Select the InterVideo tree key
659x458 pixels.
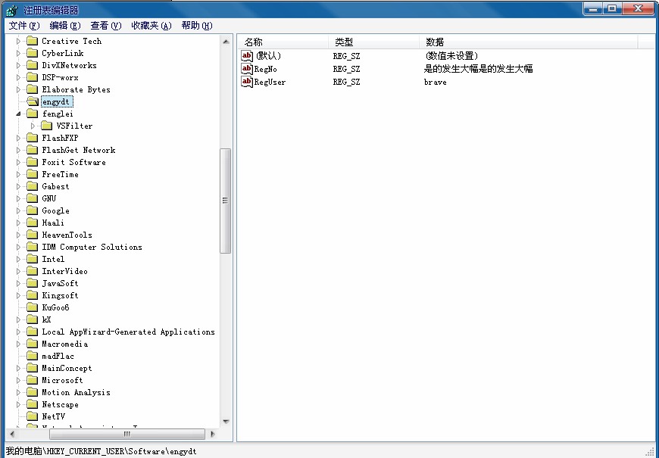(64, 271)
